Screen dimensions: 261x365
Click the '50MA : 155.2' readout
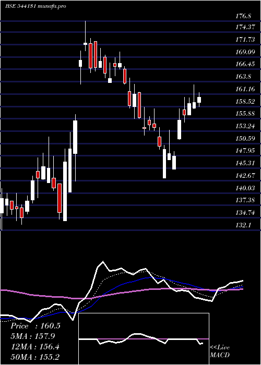pos(35,357)
